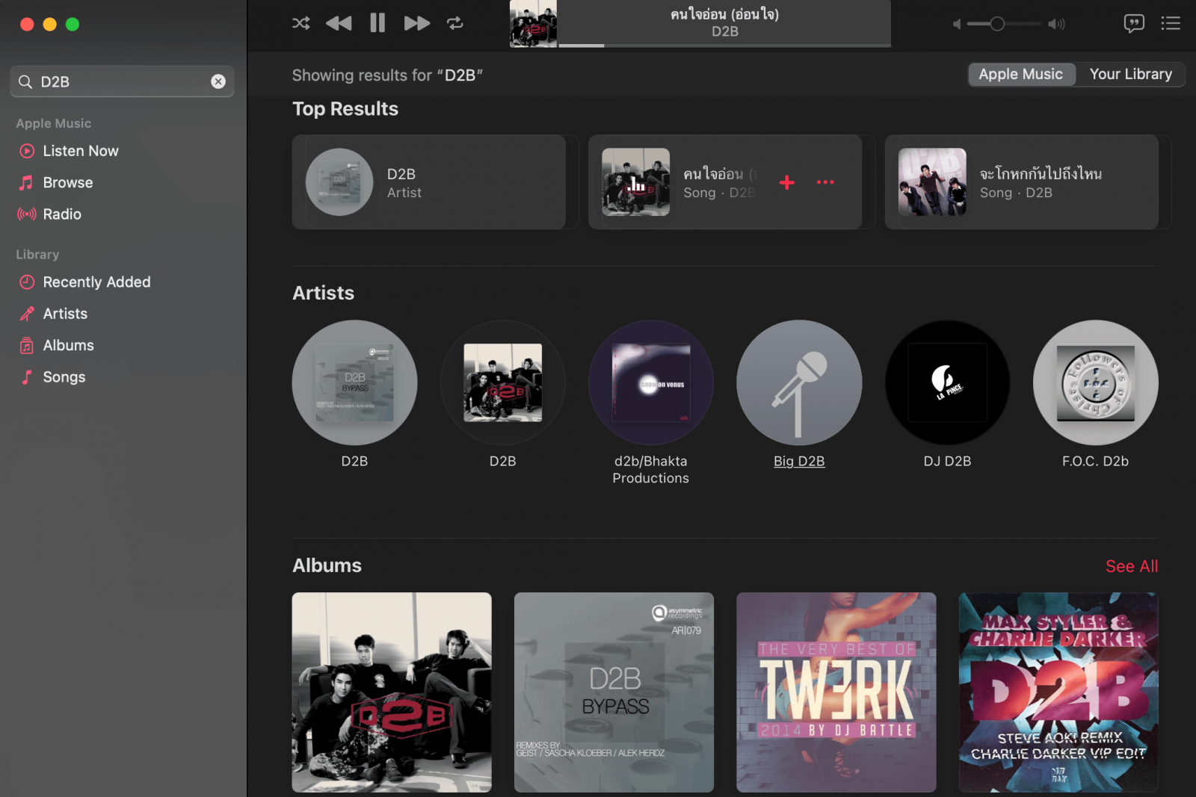1196x797 pixels.
Task: Click the add plus icon on the song
Action: (x=786, y=182)
